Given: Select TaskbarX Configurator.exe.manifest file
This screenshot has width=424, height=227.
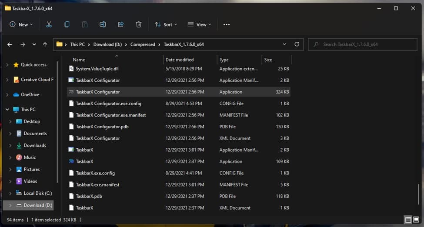Looking at the screenshot, I should (x=179, y=115).
